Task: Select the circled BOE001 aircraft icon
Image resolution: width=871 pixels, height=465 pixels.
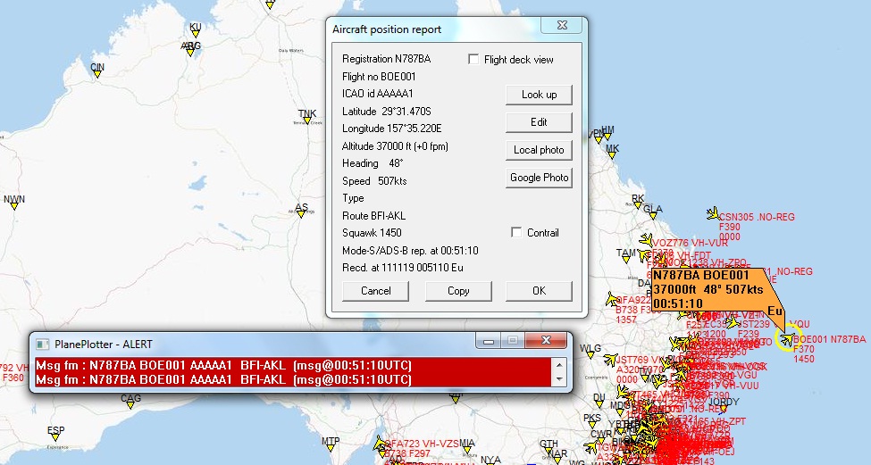Action: tap(786, 338)
